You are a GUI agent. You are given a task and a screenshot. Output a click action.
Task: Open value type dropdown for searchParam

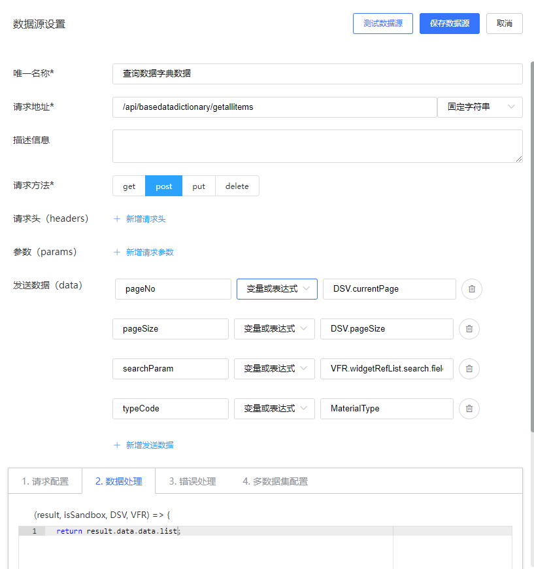click(274, 369)
